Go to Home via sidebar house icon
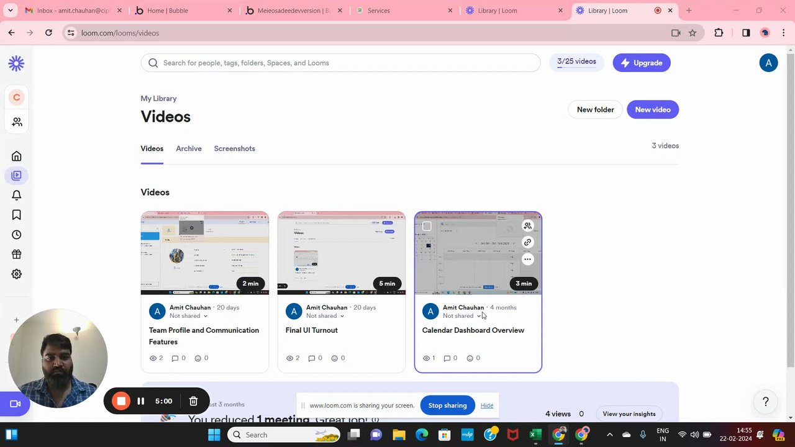The height and width of the screenshot is (447, 795). pyautogui.click(x=17, y=156)
